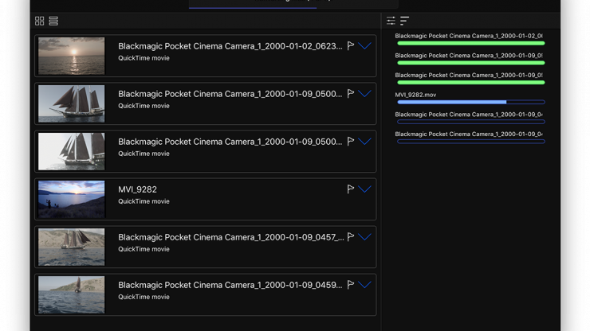
Task: Open the sort order icon
Action: pyautogui.click(x=404, y=21)
